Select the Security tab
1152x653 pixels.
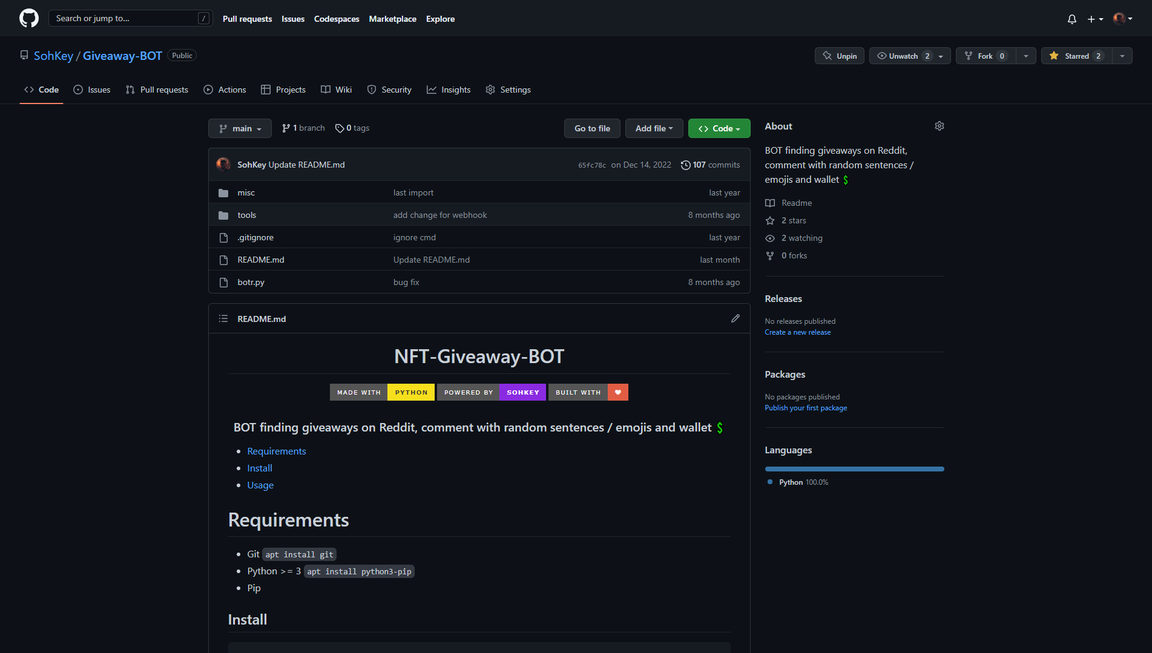pos(389,90)
